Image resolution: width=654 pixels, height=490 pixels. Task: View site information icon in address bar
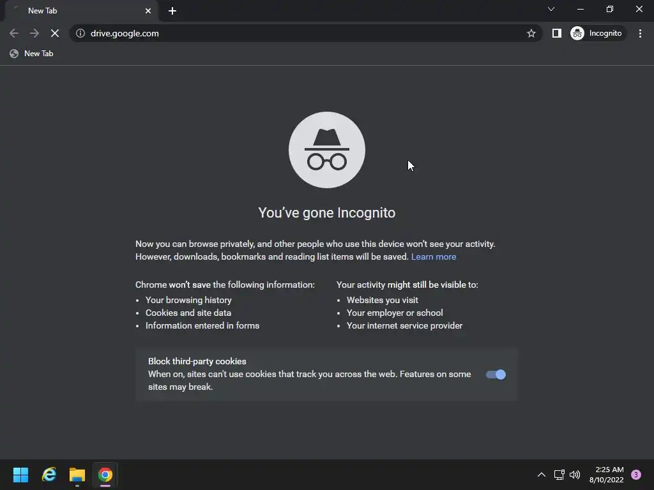click(80, 33)
